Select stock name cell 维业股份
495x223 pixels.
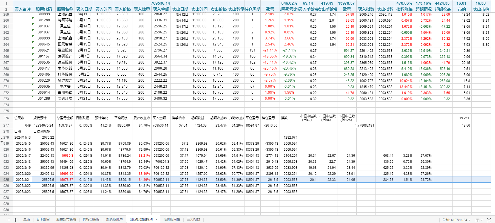pos(65,50)
